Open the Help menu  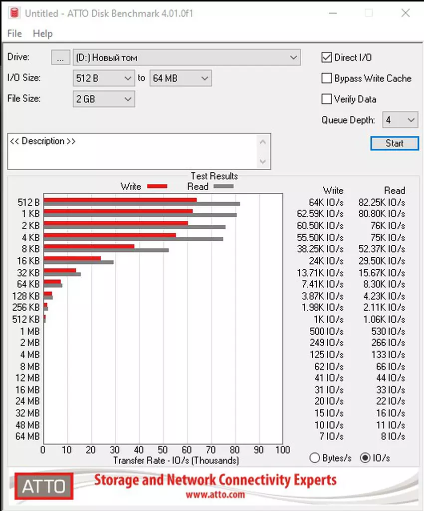[42, 33]
